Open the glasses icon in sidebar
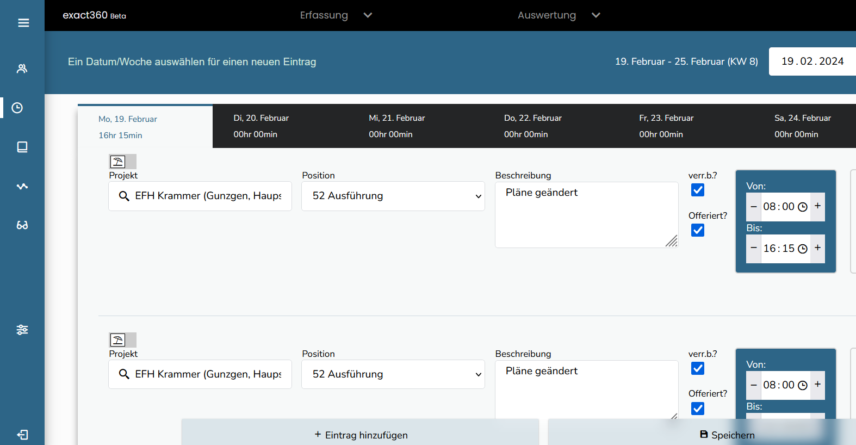Image resolution: width=856 pixels, height=445 pixels. (x=22, y=225)
